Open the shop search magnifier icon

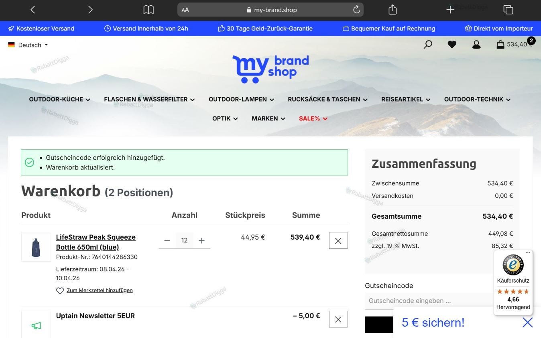coord(428,44)
